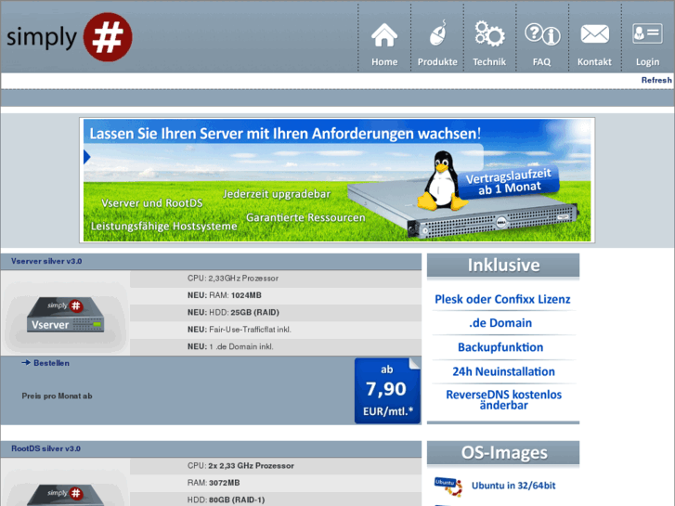This screenshot has width=675, height=506.
Task: Click NEU: HDD: 25GB (RAID) row
Action: [276, 313]
